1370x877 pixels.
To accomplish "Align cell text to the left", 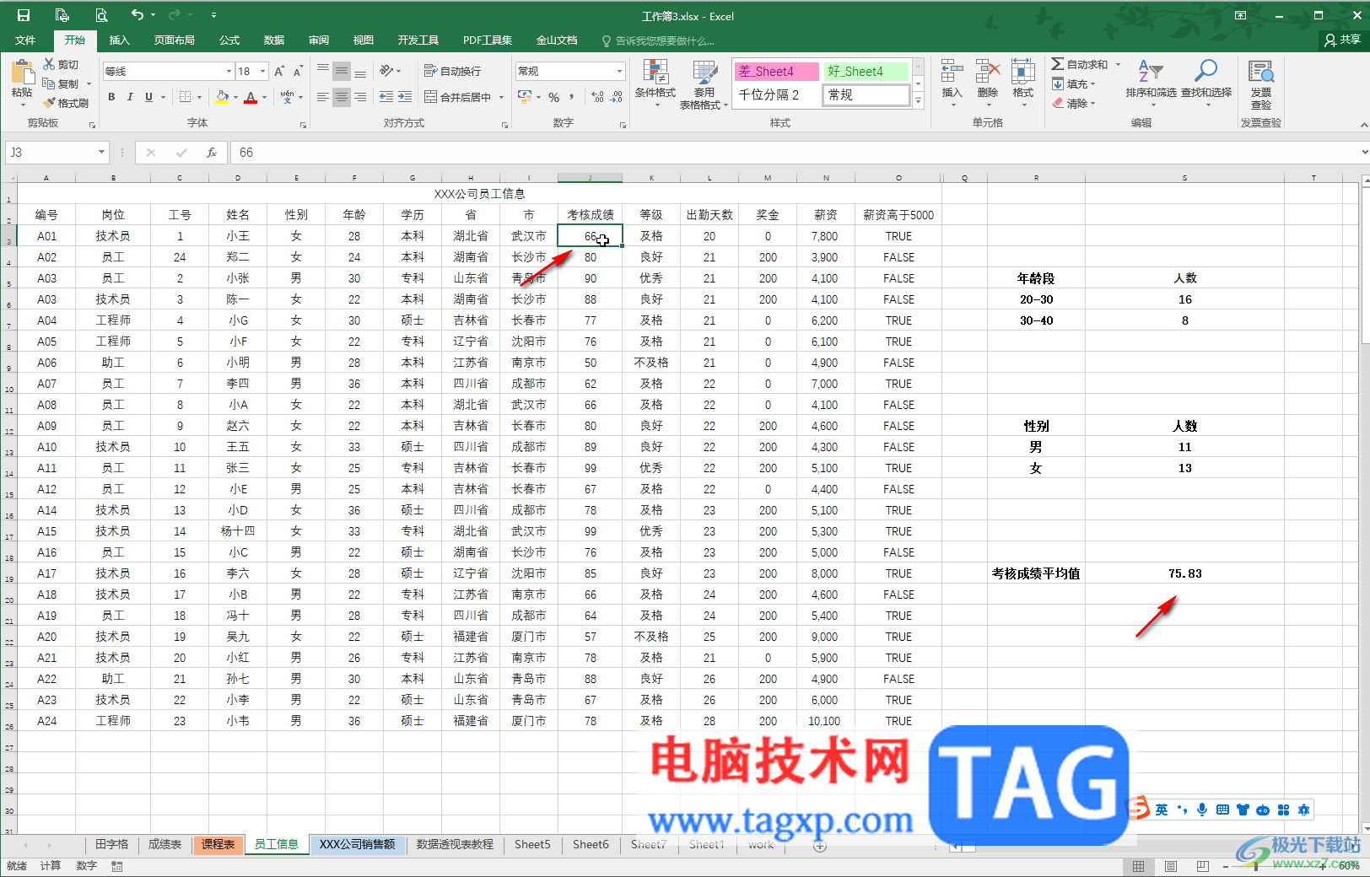I will (x=323, y=97).
